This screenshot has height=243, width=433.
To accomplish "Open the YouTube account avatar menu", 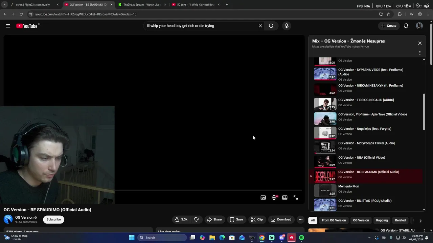I will 419,26.
